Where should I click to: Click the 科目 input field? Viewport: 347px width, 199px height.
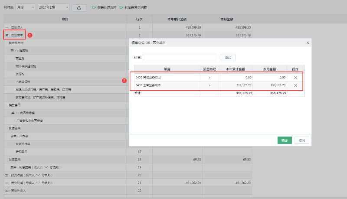coord(180,57)
